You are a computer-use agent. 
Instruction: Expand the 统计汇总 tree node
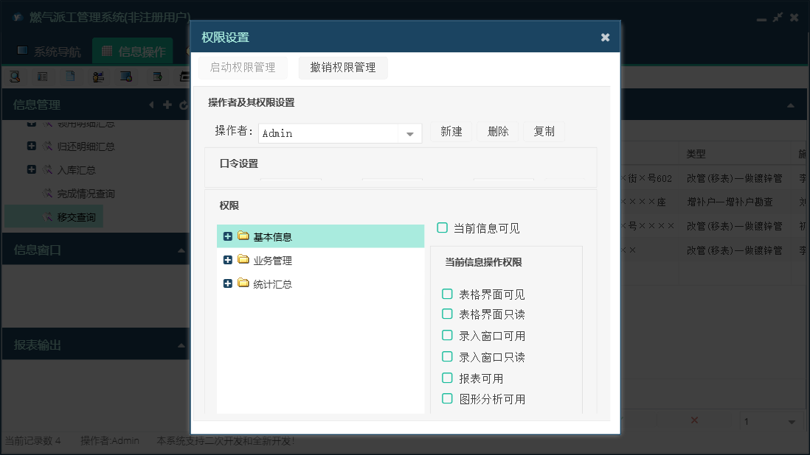pyautogui.click(x=228, y=283)
